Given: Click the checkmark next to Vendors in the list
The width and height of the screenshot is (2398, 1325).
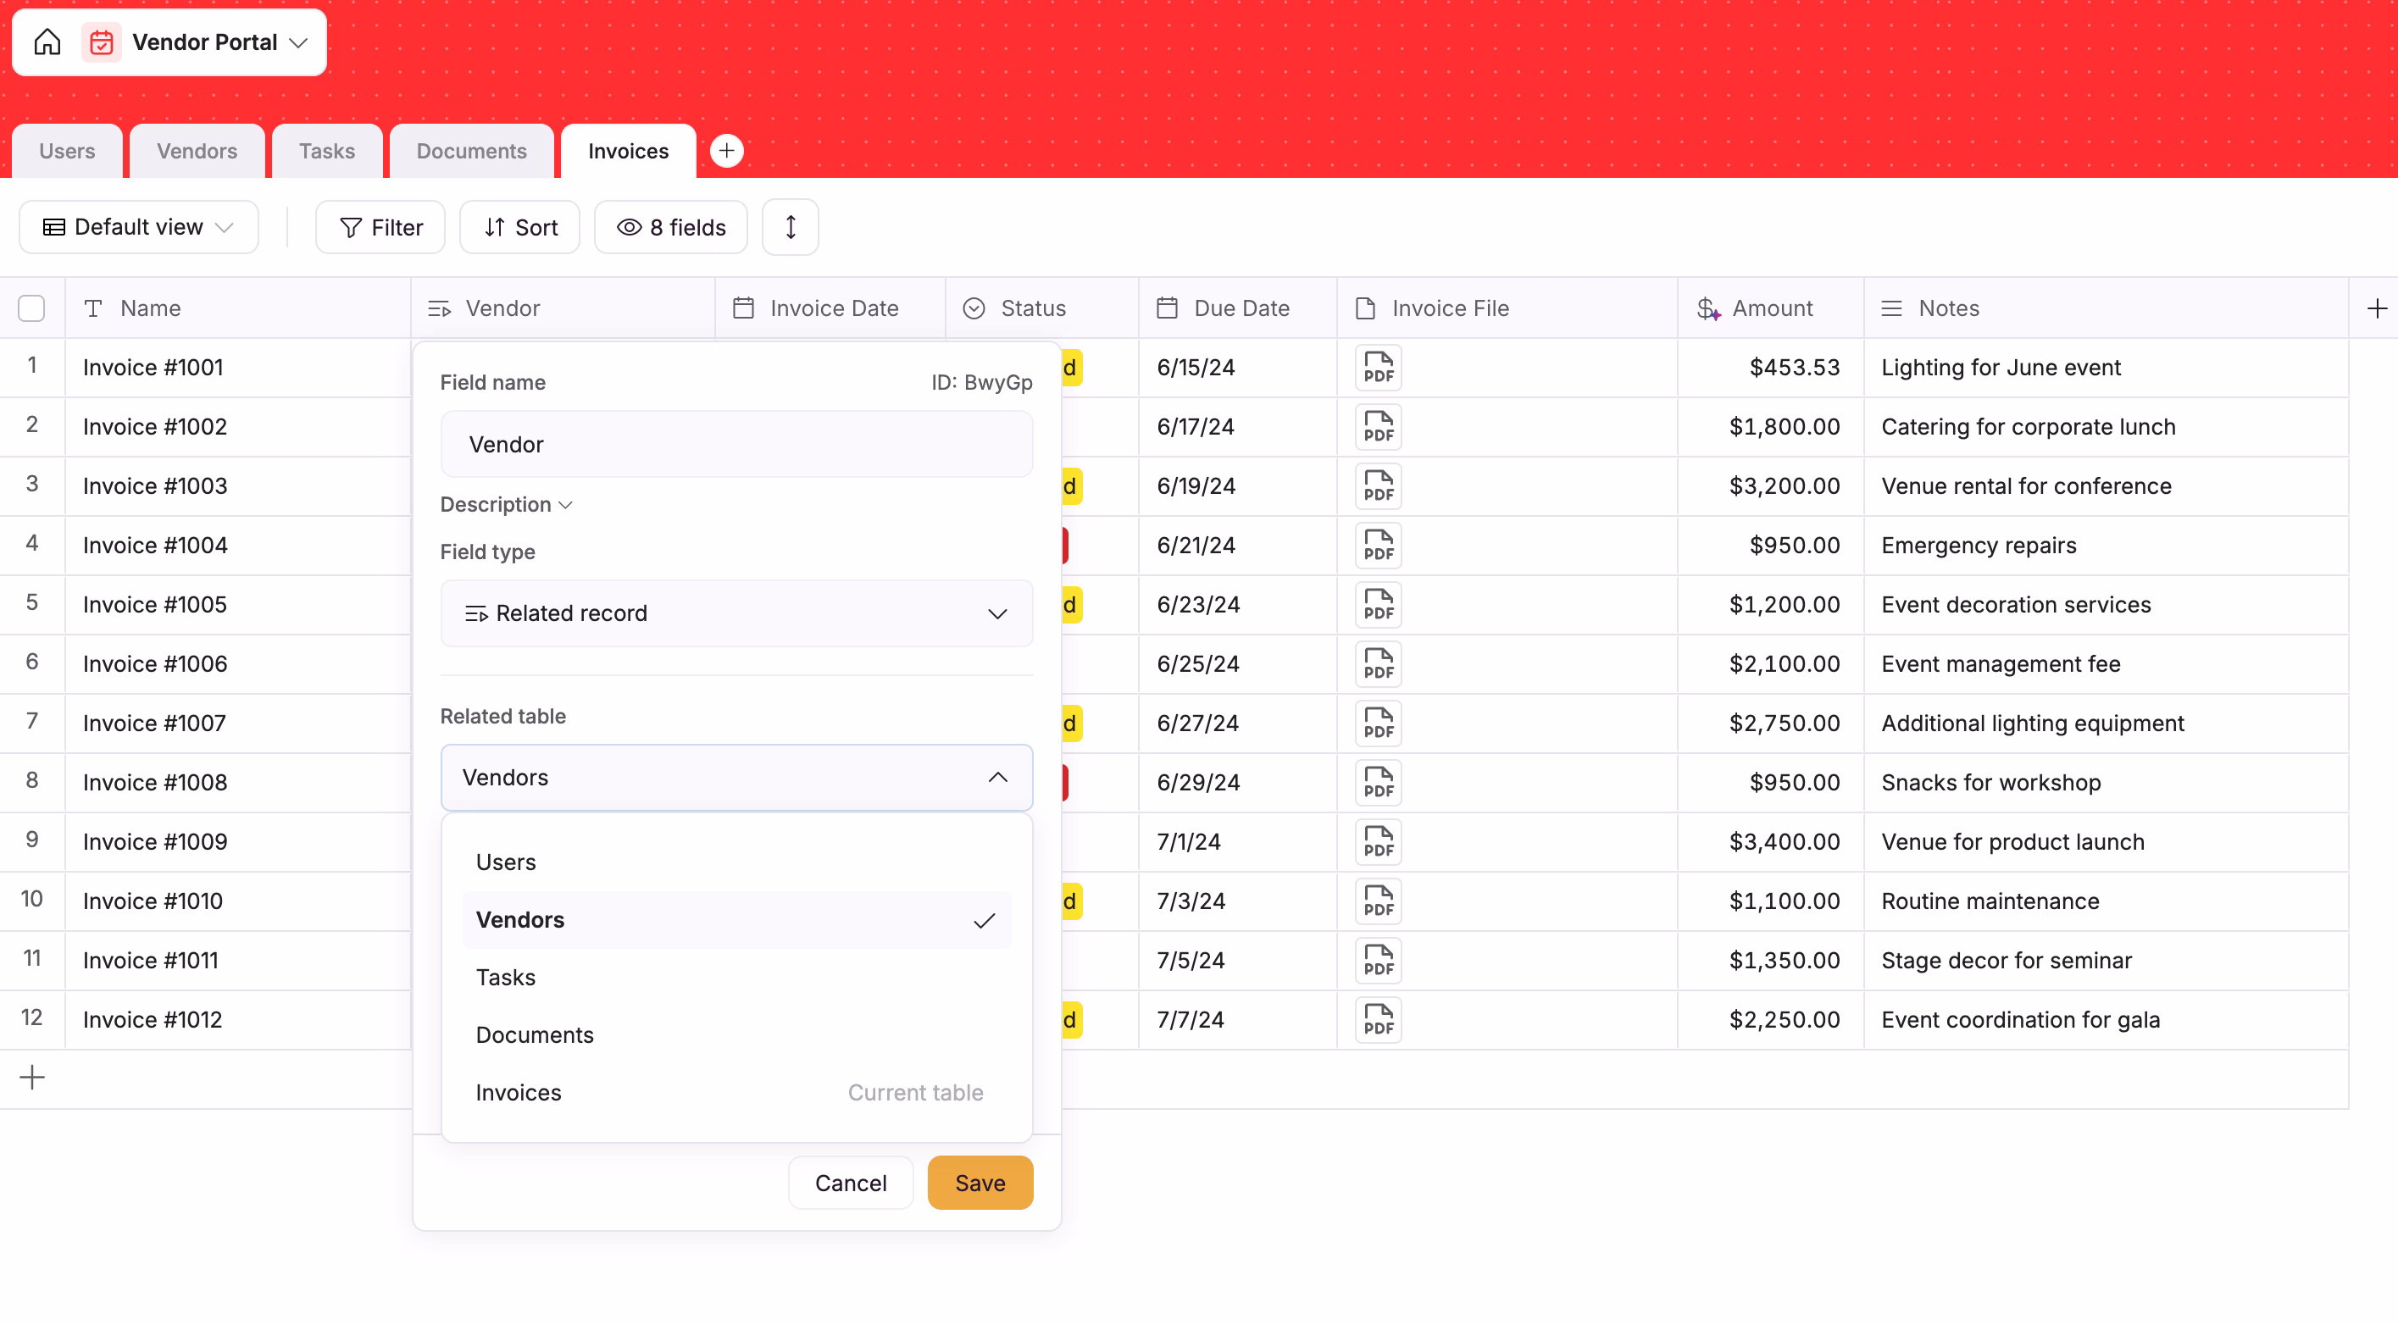Looking at the screenshot, I should click(984, 920).
